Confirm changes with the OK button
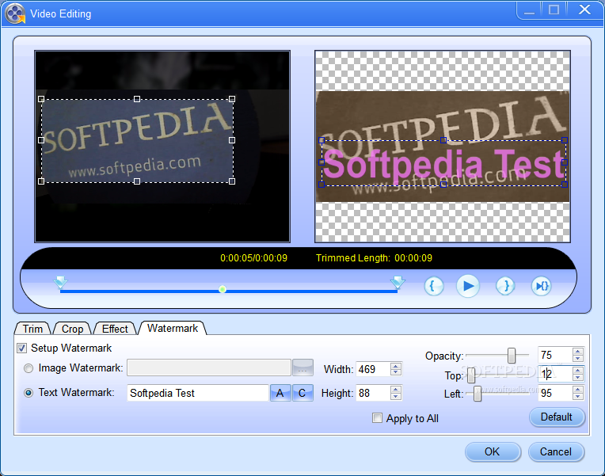The height and width of the screenshot is (476, 605). pyautogui.click(x=493, y=451)
